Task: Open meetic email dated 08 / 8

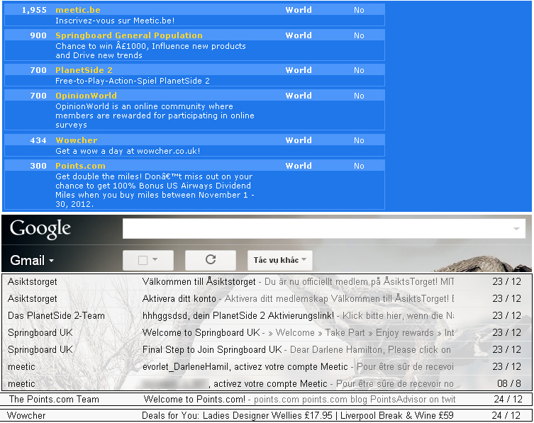Action: click(x=267, y=383)
